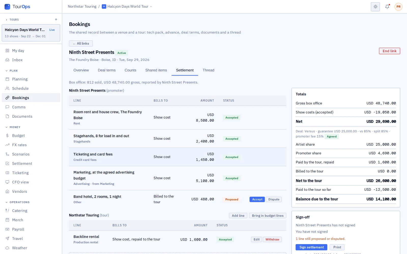This screenshot has height=254, width=407.
Task: Accept the Band hotel line
Action: coord(257,199)
